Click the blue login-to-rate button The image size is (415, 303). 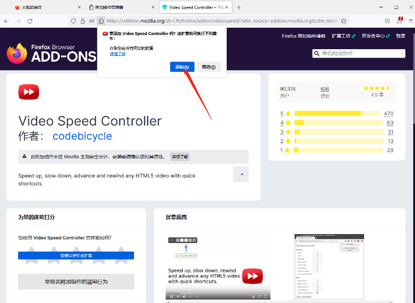pos(76,256)
